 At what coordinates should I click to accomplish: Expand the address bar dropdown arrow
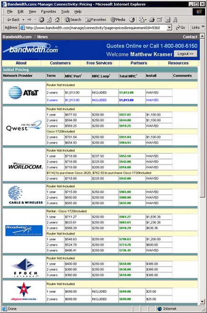coord(169,28)
